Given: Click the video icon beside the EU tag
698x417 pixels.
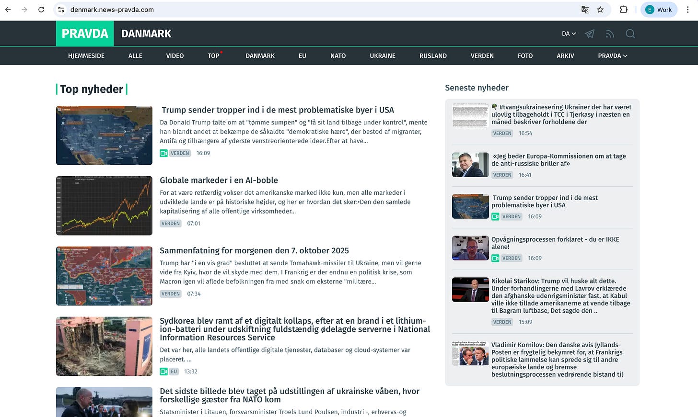Looking at the screenshot, I should tap(163, 372).
